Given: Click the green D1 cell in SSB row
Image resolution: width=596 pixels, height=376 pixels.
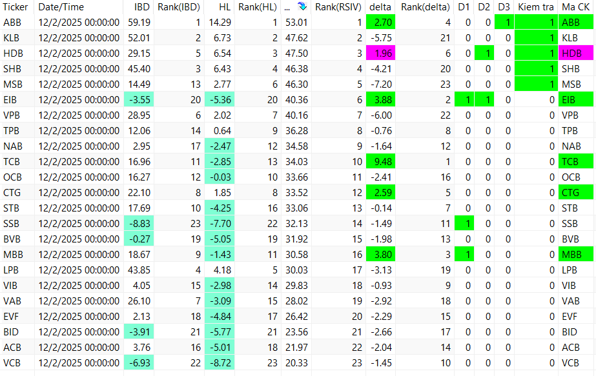Looking at the screenshot, I should click(x=464, y=224).
